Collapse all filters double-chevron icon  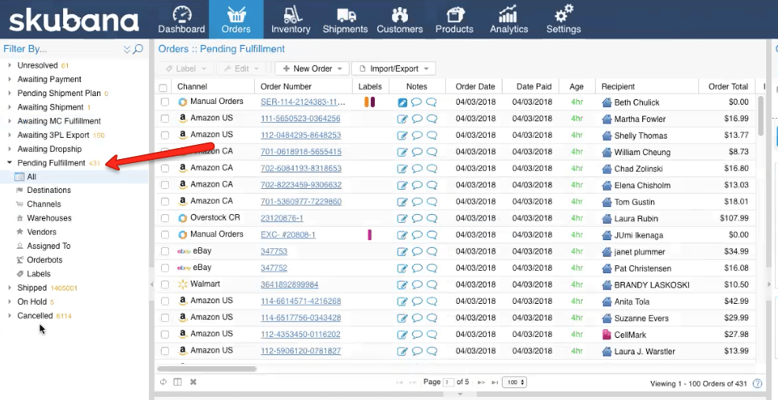point(127,49)
